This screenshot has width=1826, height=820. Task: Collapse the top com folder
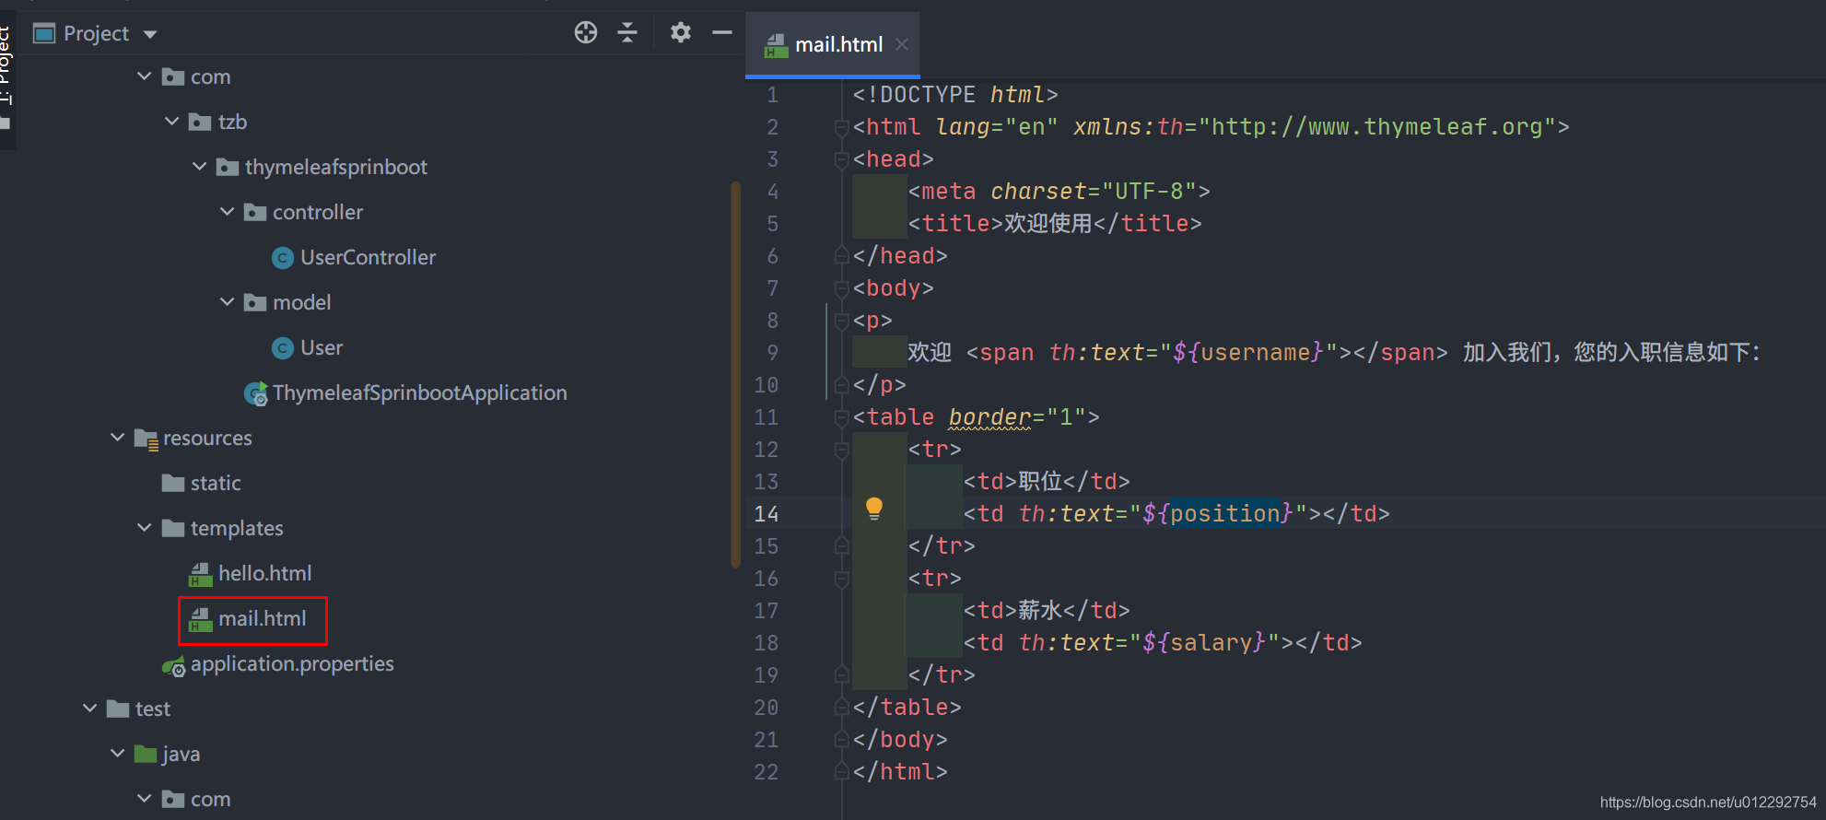144,76
